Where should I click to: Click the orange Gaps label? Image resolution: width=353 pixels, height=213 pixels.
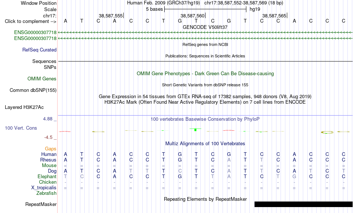[x=51, y=149]
